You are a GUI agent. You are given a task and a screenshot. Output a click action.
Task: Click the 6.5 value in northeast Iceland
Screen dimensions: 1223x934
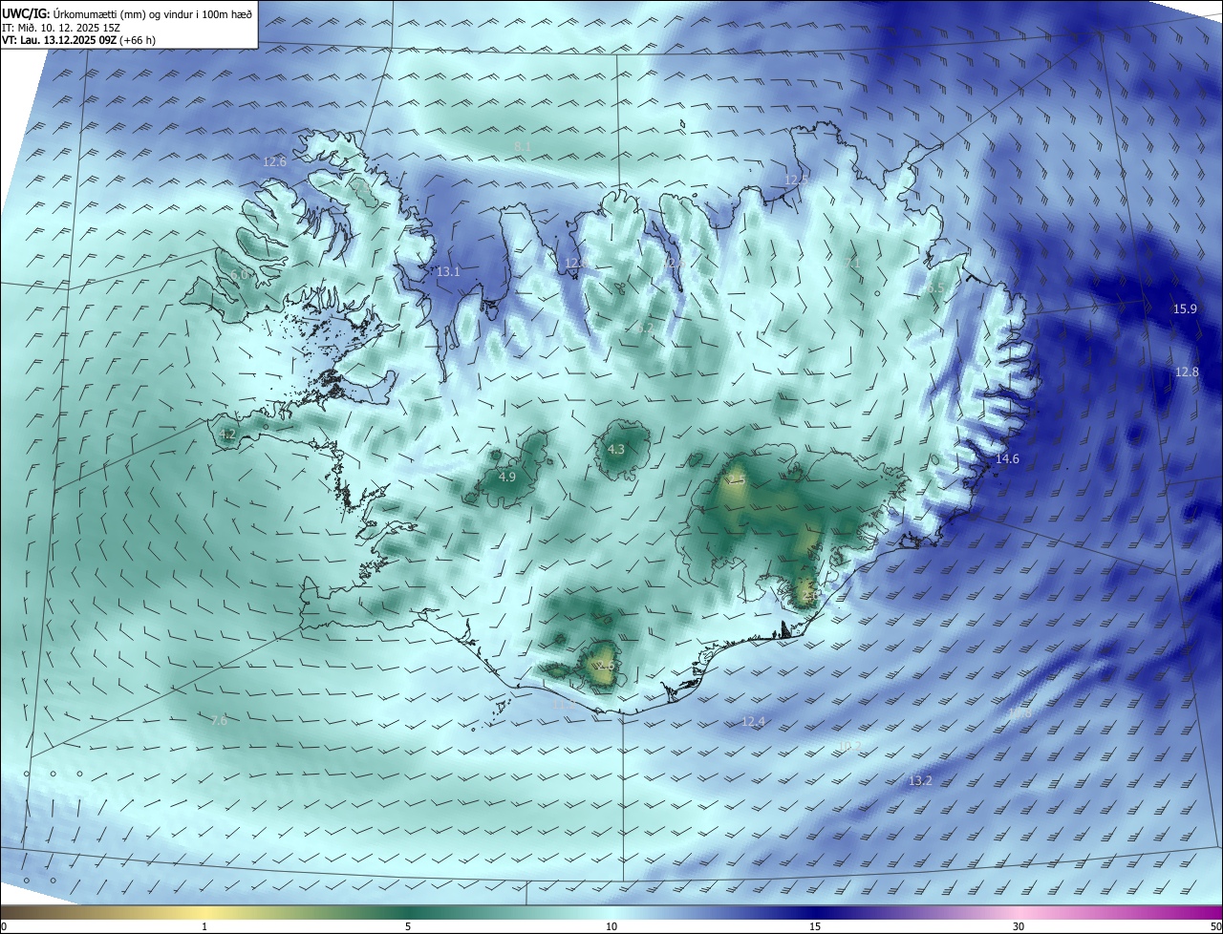coord(935,287)
